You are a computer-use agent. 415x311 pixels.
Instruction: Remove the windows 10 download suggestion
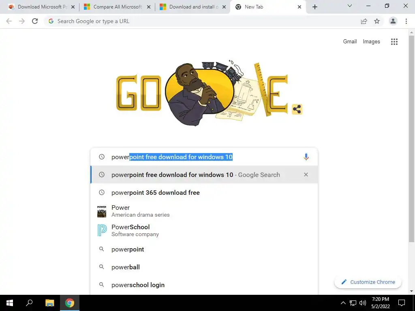click(306, 175)
